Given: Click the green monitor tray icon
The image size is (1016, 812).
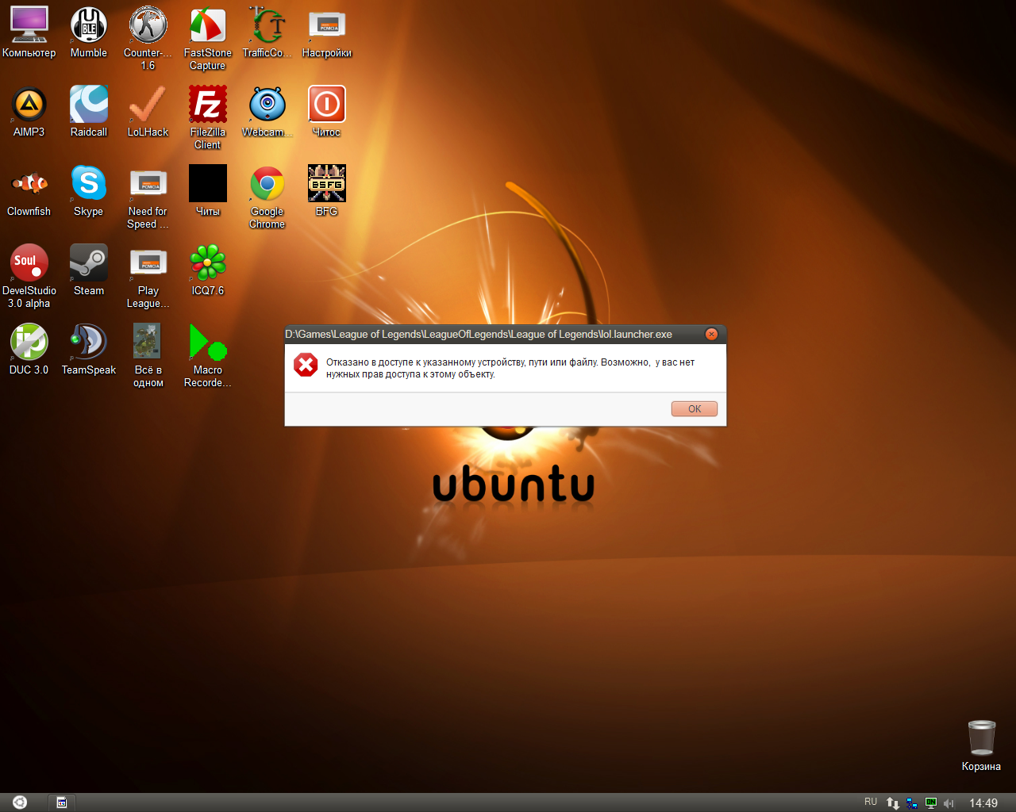Looking at the screenshot, I should 931,803.
